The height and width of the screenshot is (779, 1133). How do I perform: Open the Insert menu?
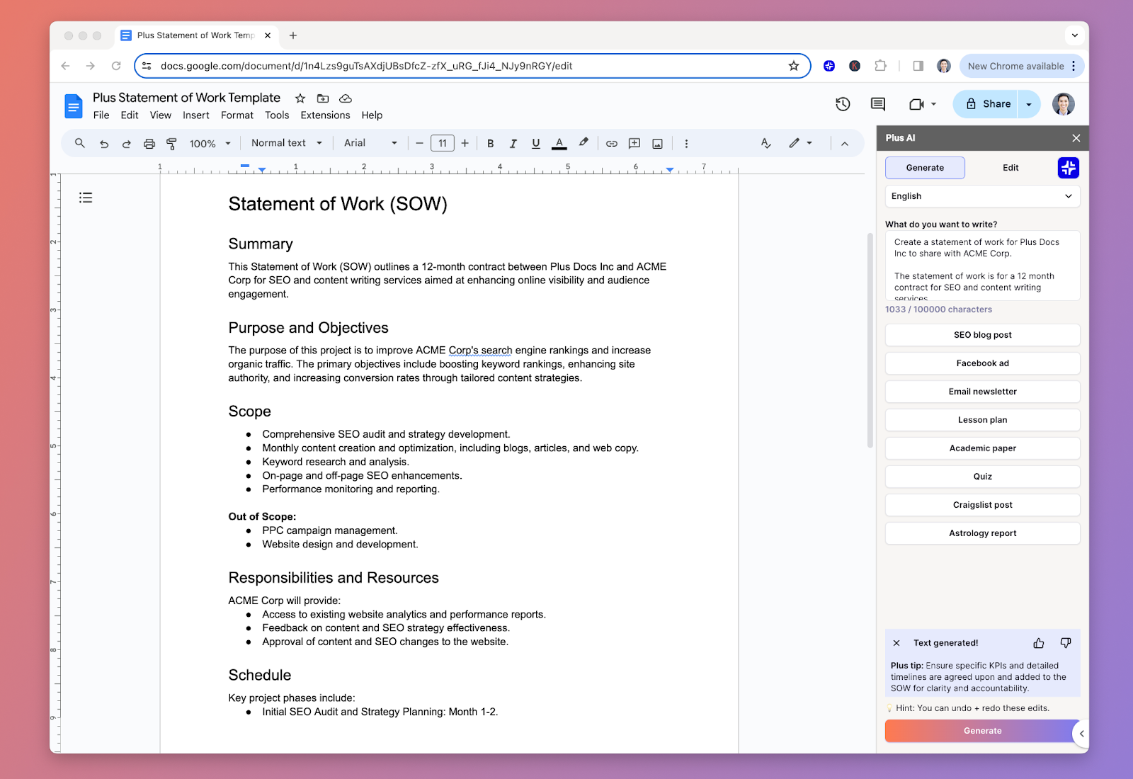[196, 115]
